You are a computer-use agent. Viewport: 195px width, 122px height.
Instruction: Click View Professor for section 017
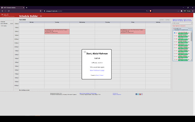[x=183, y=57]
